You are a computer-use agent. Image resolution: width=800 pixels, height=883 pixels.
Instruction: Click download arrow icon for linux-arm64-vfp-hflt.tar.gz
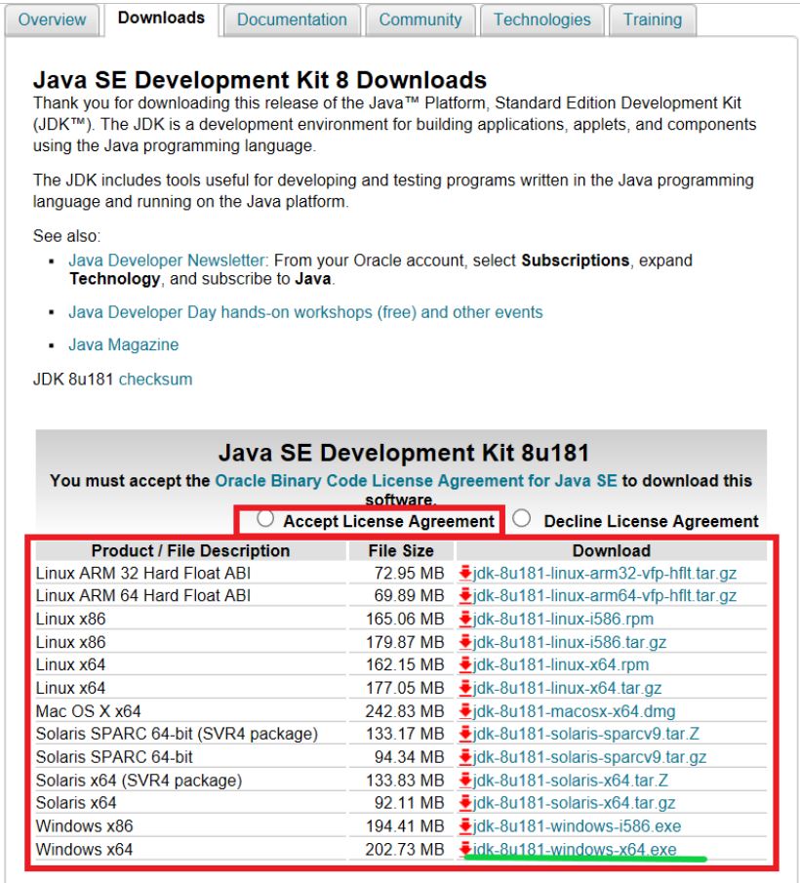pyautogui.click(x=465, y=596)
